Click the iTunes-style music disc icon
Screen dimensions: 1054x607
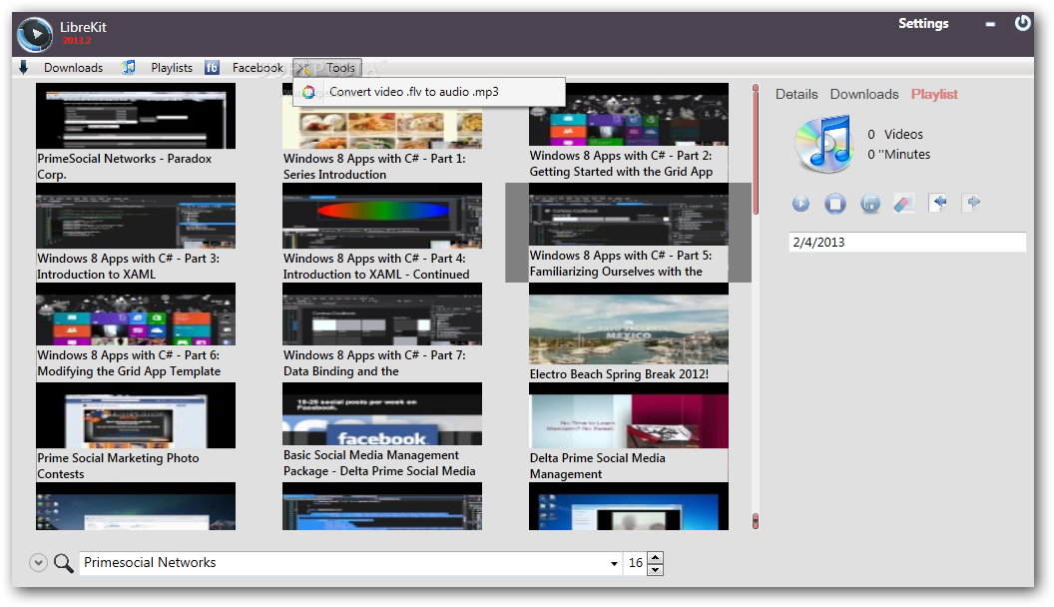[823, 144]
